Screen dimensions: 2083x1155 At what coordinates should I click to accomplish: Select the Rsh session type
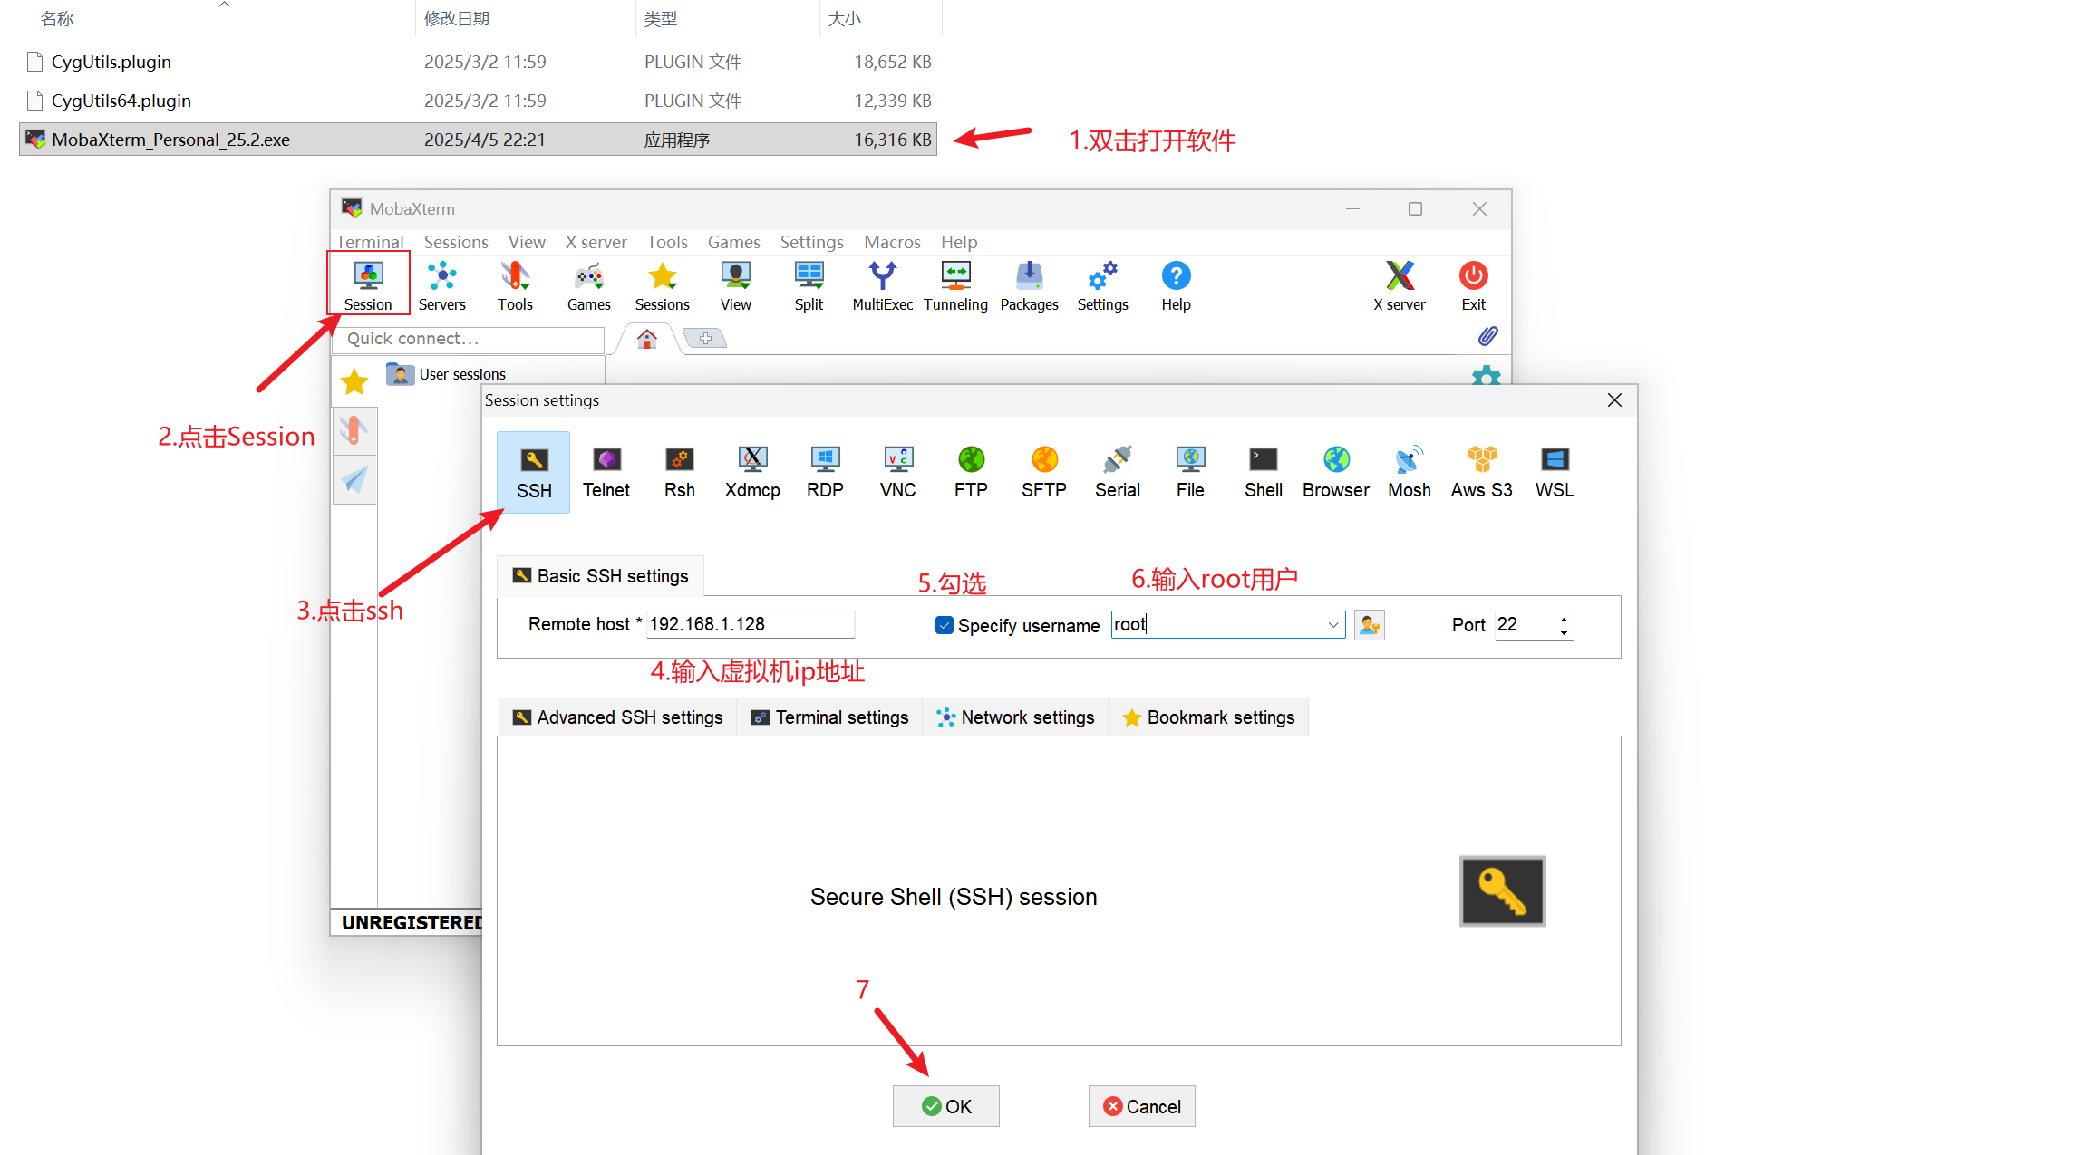click(680, 472)
